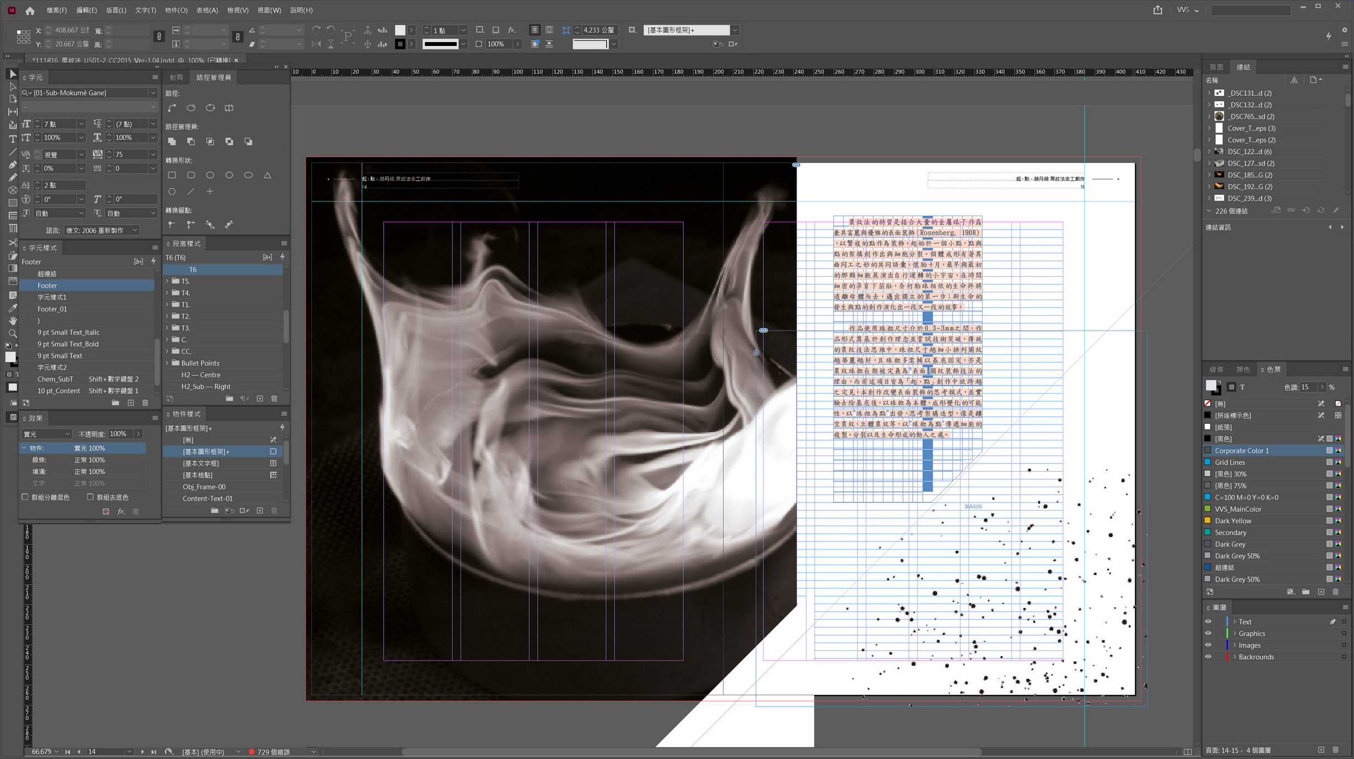The image size is (1354, 759).
Task: Hide the Text layer visibility eye
Action: tap(1208, 622)
